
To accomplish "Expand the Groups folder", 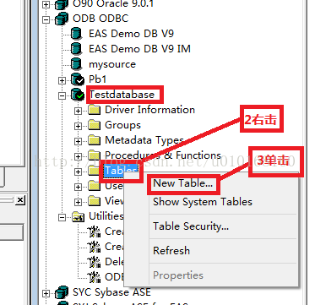I will (78, 127).
